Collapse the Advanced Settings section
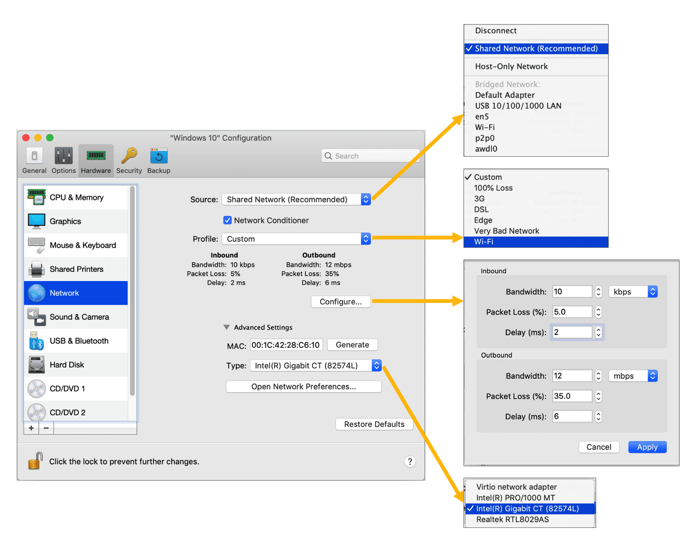Viewport: 689px width, 543px height. [x=227, y=327]
